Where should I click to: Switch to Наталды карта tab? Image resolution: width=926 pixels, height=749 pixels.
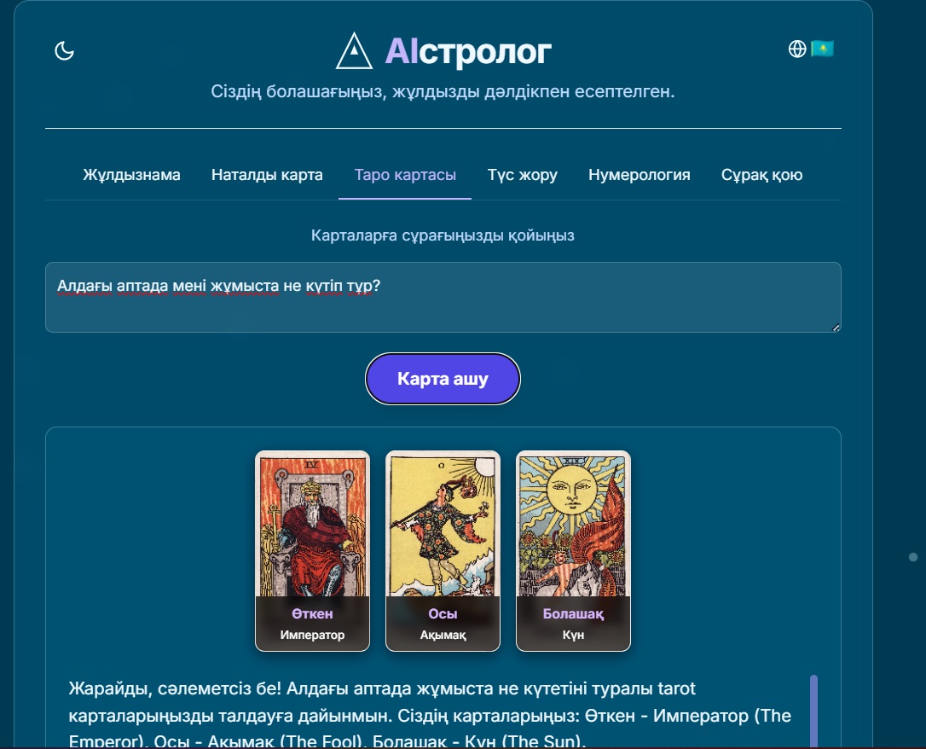click(267, 175)
